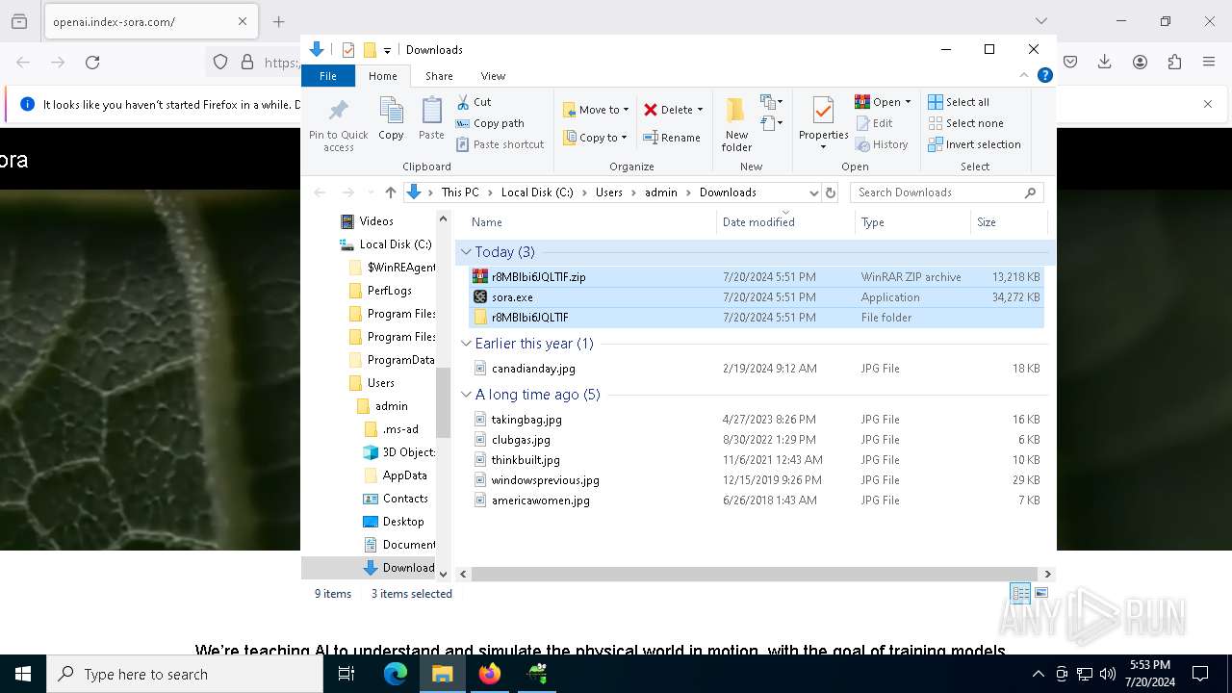
Task: Open address bar history dropdown
Action: click(813, 192)
